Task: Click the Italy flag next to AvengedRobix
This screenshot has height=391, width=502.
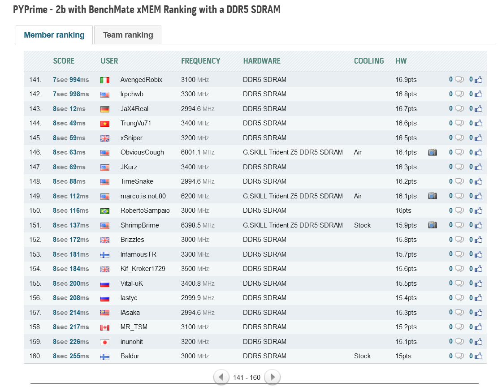Action: 105,80
